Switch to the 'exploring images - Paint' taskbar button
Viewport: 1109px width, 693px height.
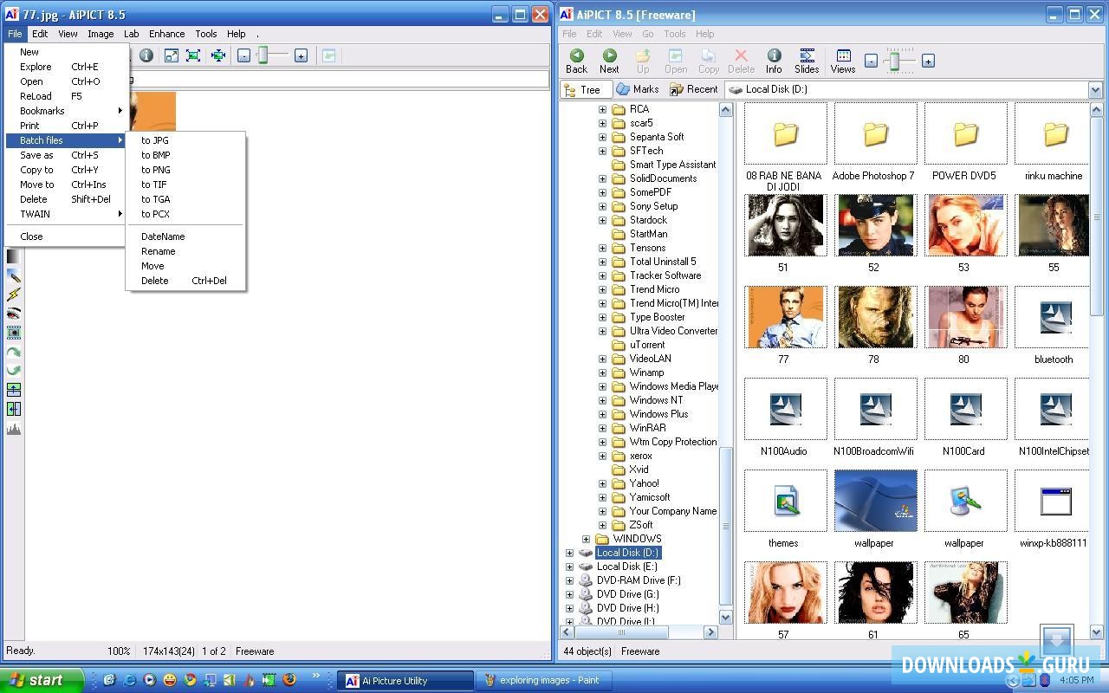point(543,680)
